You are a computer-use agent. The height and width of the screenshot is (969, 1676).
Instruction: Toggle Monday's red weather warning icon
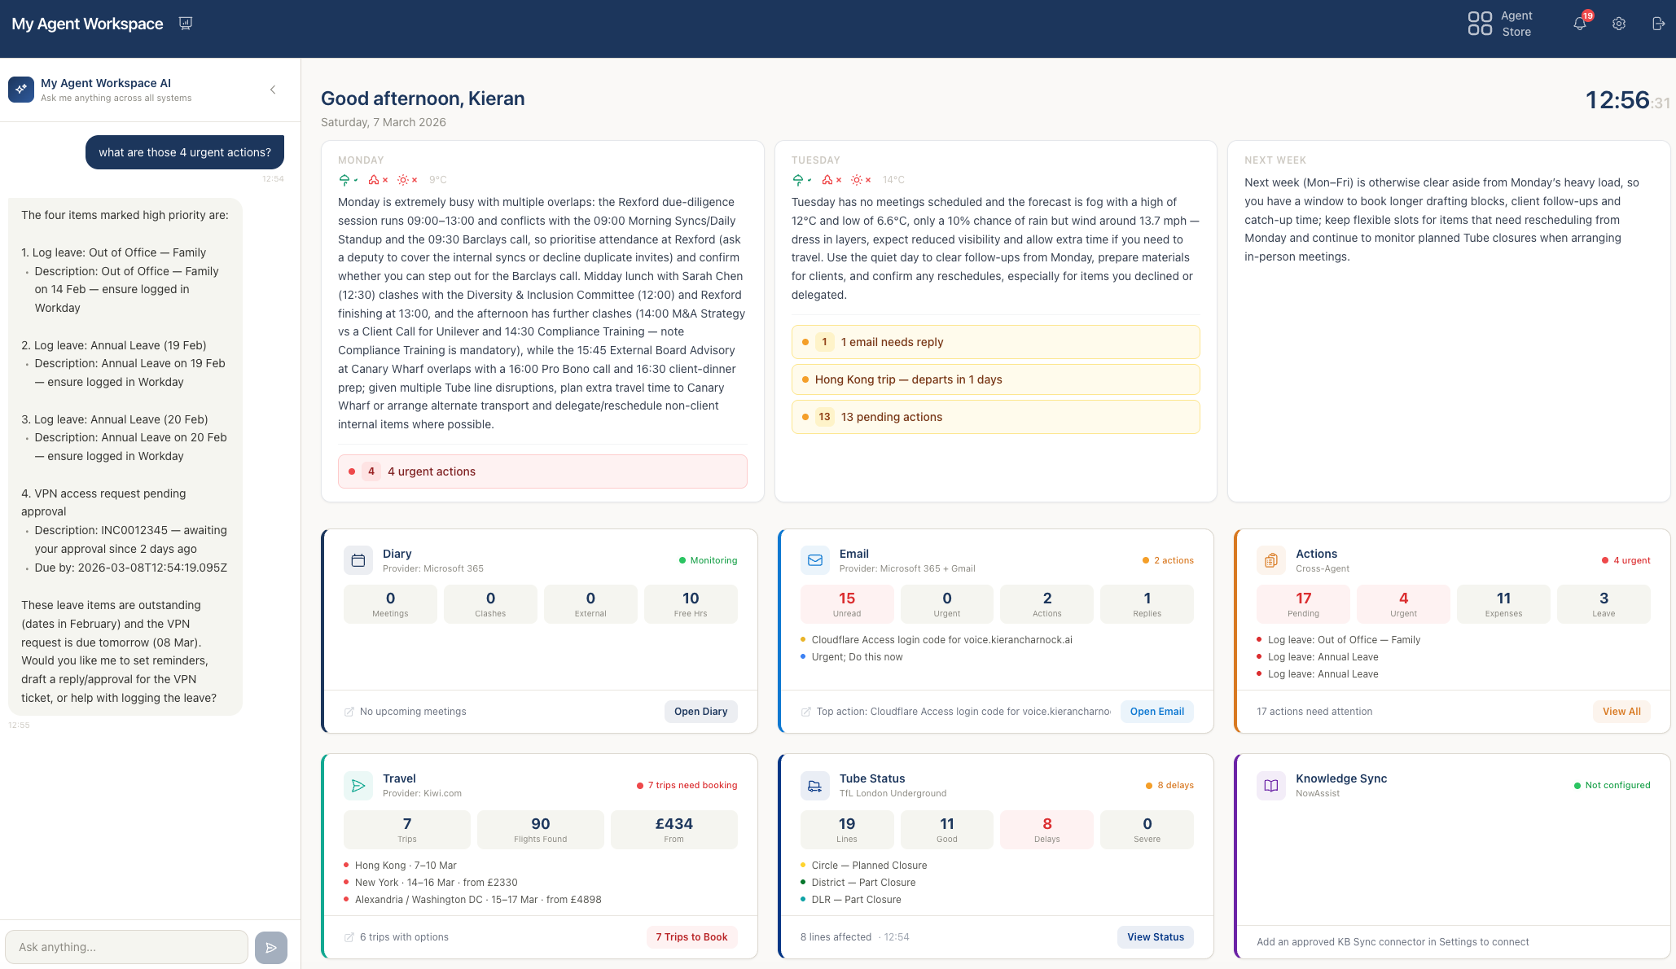point(375,179)
